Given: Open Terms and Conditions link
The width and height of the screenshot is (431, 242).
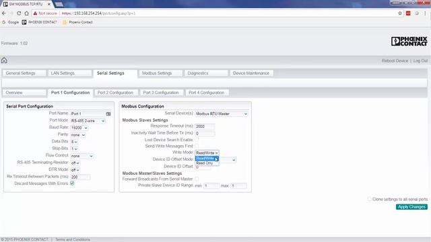Looking at the screenshot, I should (x=73, y=239).
